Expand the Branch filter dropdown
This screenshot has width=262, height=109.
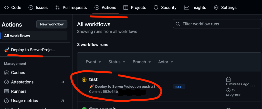pos(142,62)
